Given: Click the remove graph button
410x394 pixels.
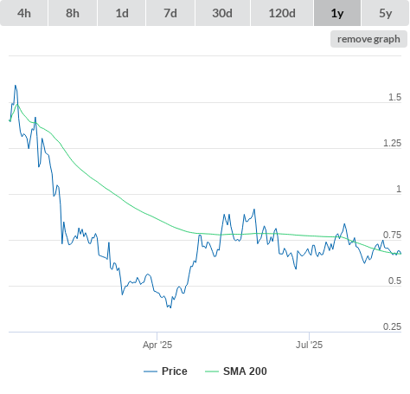Looking at the screenshot, I should (368, 39).
